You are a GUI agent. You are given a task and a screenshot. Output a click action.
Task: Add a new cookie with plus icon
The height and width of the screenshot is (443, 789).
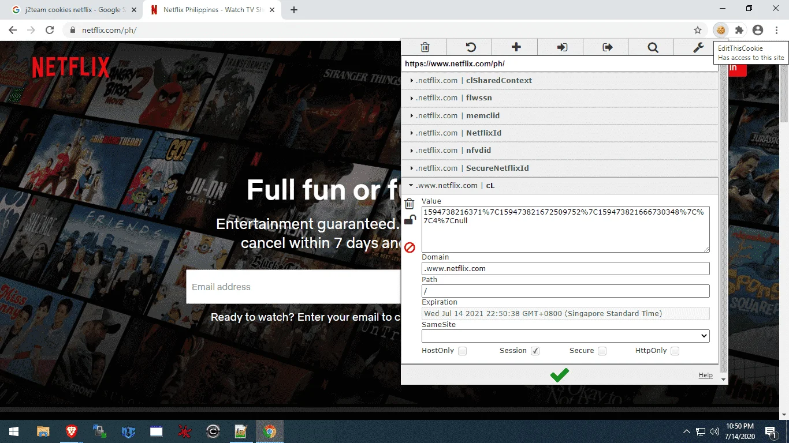[x=516, y=47]
